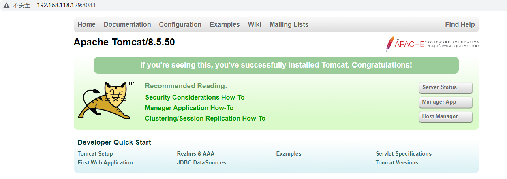This screenshot has width=507, height=179.
Task: Open the Home navigation item
Action: [87, 25]
